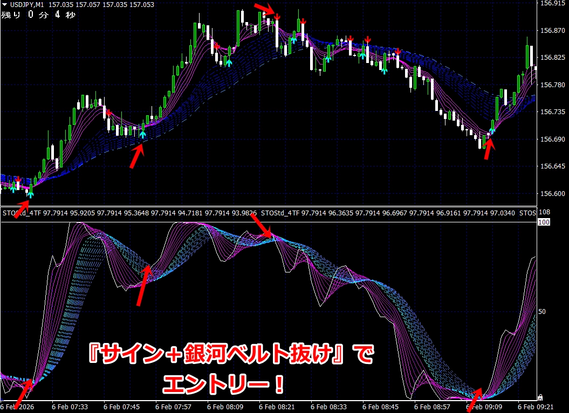Viewport: 569px width, 413px height.
Task: Click the 50 level on oscillator scale
Action: click(x=543, y=312)
